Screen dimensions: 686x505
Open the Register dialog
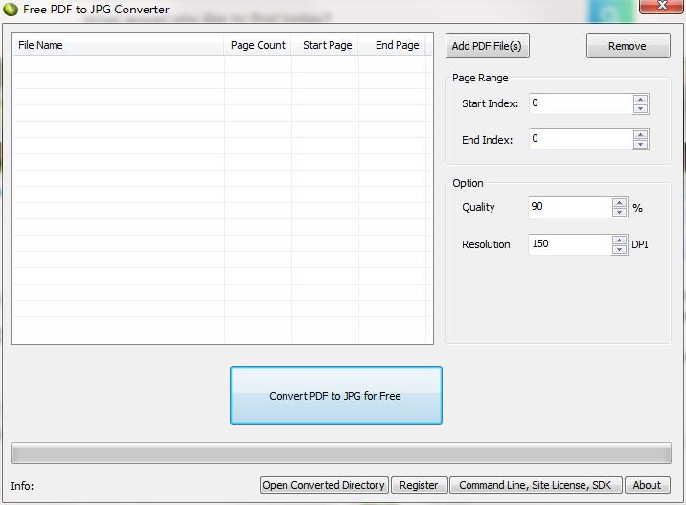point(419,485)
